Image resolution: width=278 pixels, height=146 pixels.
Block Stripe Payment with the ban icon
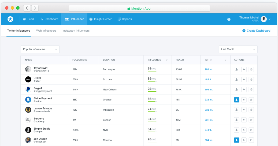point(251,100)
